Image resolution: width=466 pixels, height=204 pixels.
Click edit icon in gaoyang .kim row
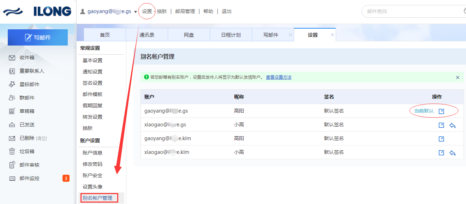pyautogui.click(x=441, y=139)
